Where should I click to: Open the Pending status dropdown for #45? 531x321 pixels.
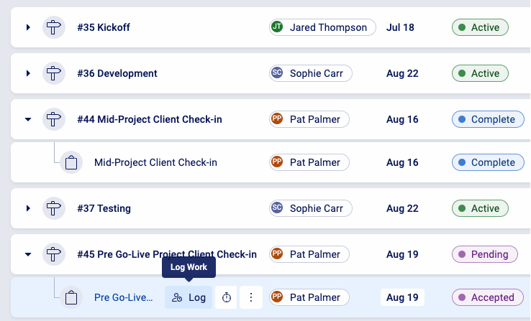tap(484, 253)
